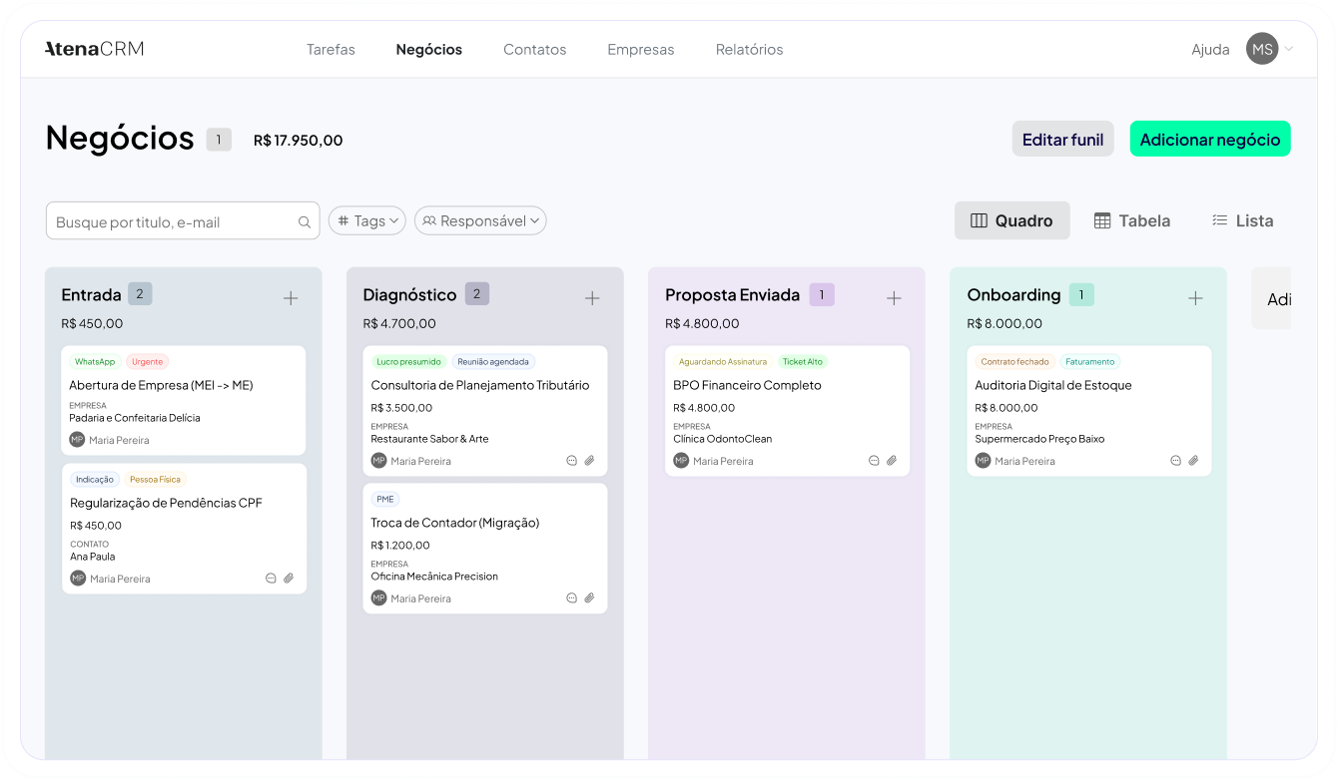Click Editar funil button
The image size is (1338, 781).
click(x=1062, y=140)
